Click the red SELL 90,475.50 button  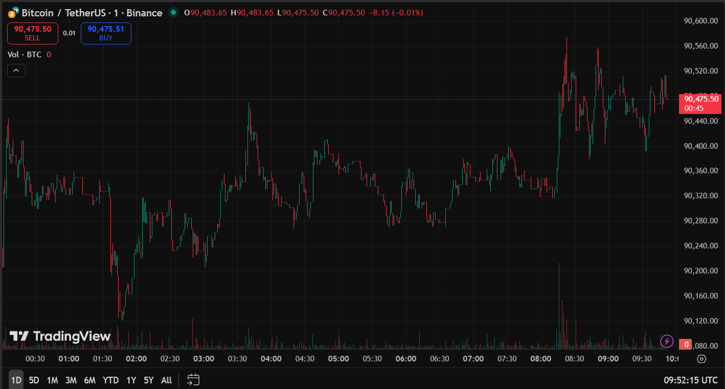point(33,33)
